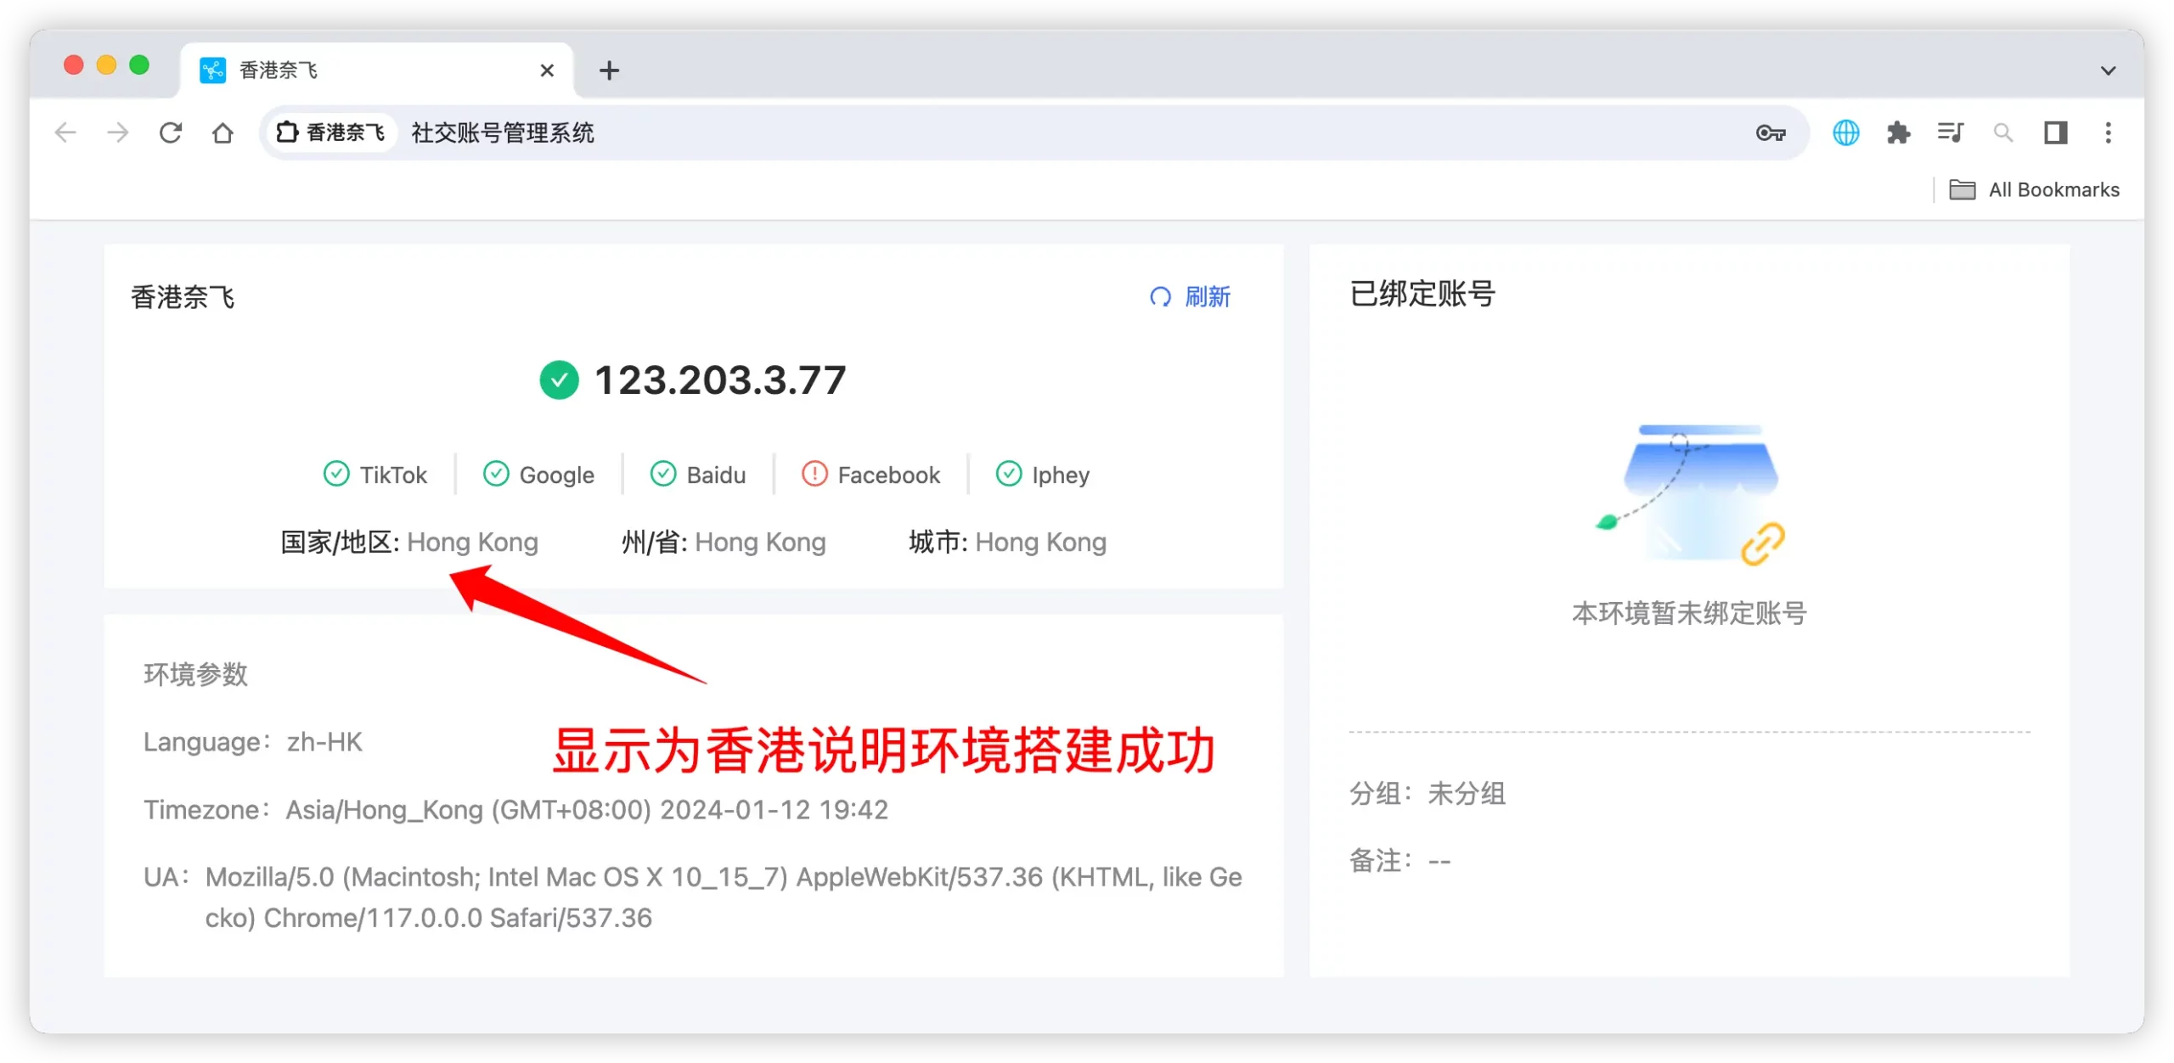Click the TikTok green check icon
This screenshot has height=1063, width=2174.
pyautogui.click(x=336, y=473)
